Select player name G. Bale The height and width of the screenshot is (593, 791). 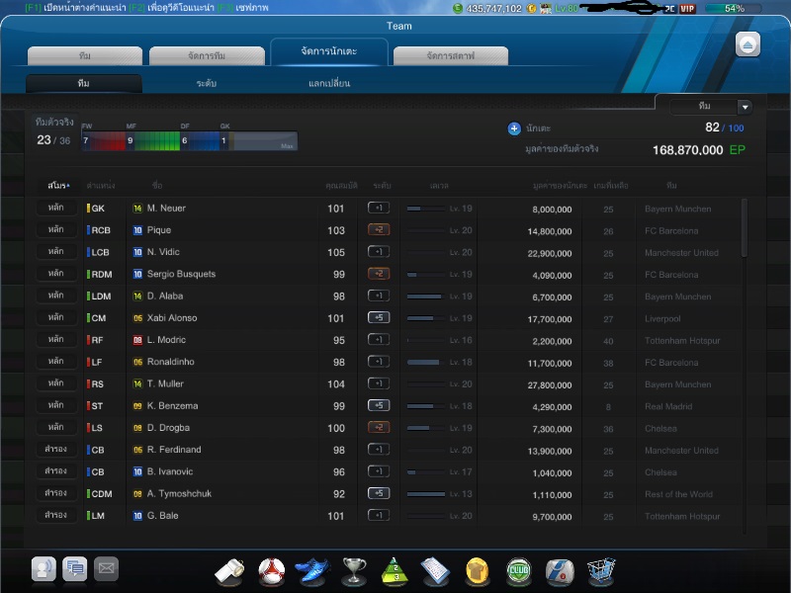(x=162, y=515)
